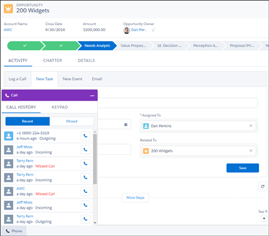The width and height of the screenshot is (269, 236).
Task: Click call button for Jeff Moss incoming first row
Action: tap(86, 150)
